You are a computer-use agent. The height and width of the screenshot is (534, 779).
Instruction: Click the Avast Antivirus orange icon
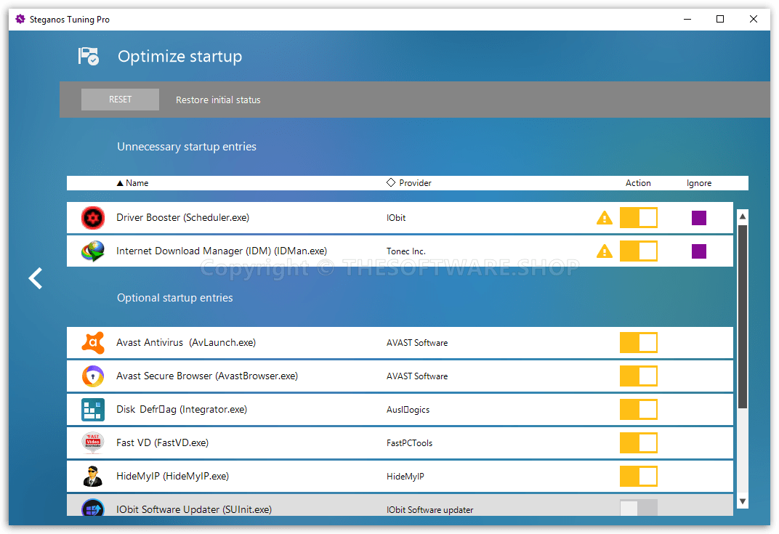point(92,343)
